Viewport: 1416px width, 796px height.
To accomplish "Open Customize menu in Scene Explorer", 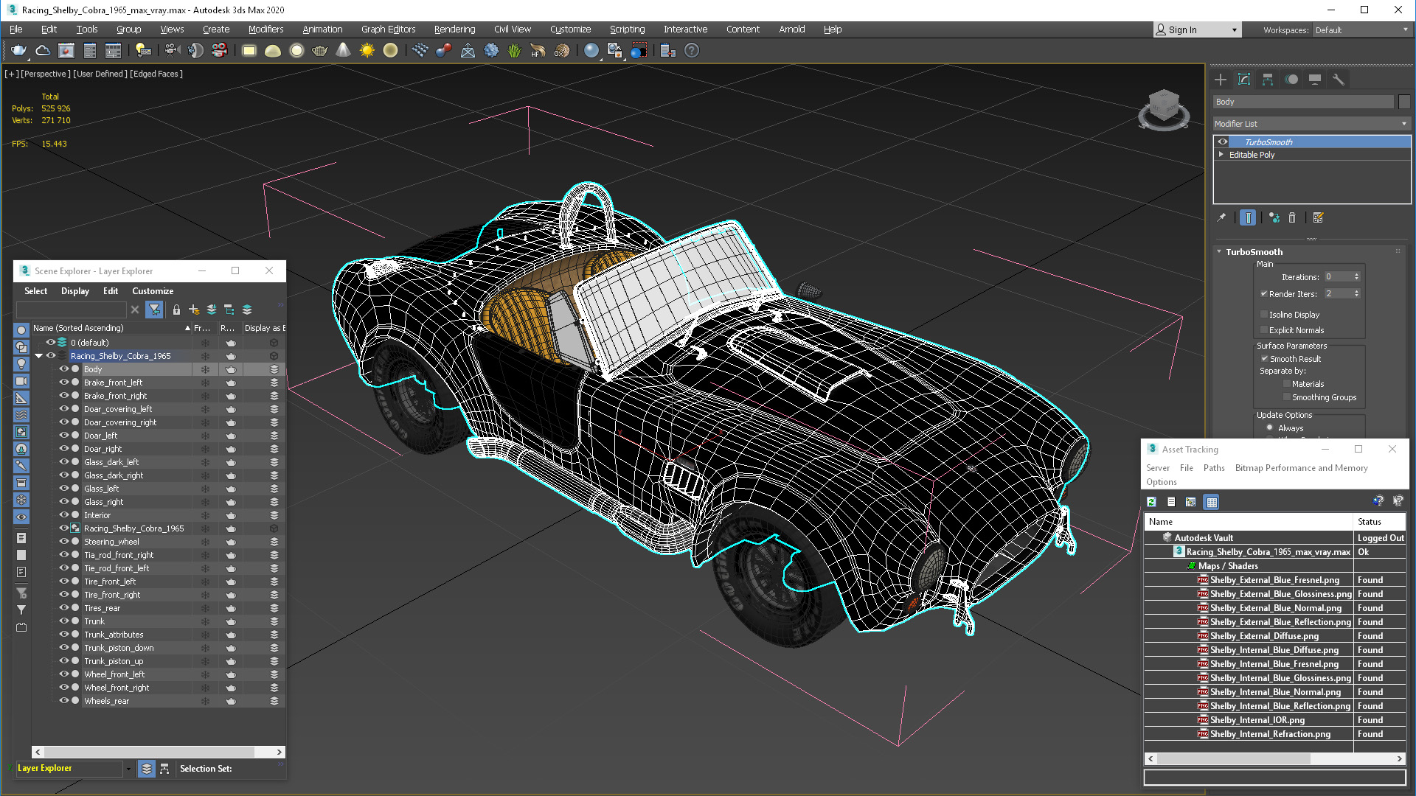I will [x=153, y=291].
